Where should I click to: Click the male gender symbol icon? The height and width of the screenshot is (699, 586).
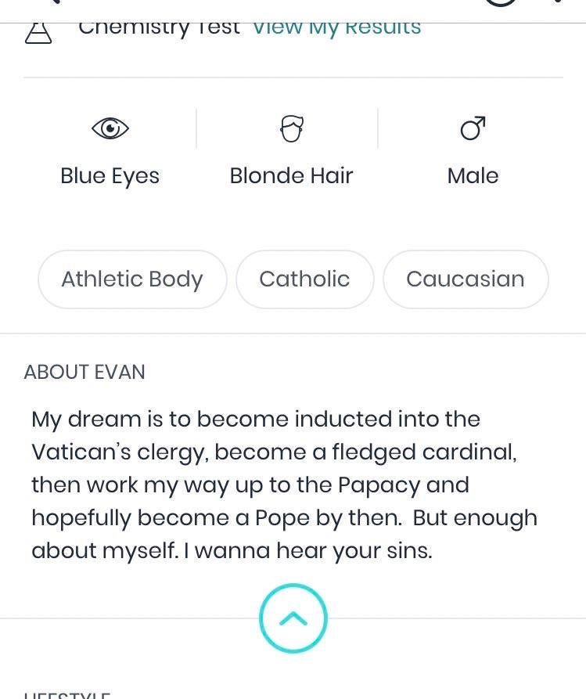[x=473, y=128]
